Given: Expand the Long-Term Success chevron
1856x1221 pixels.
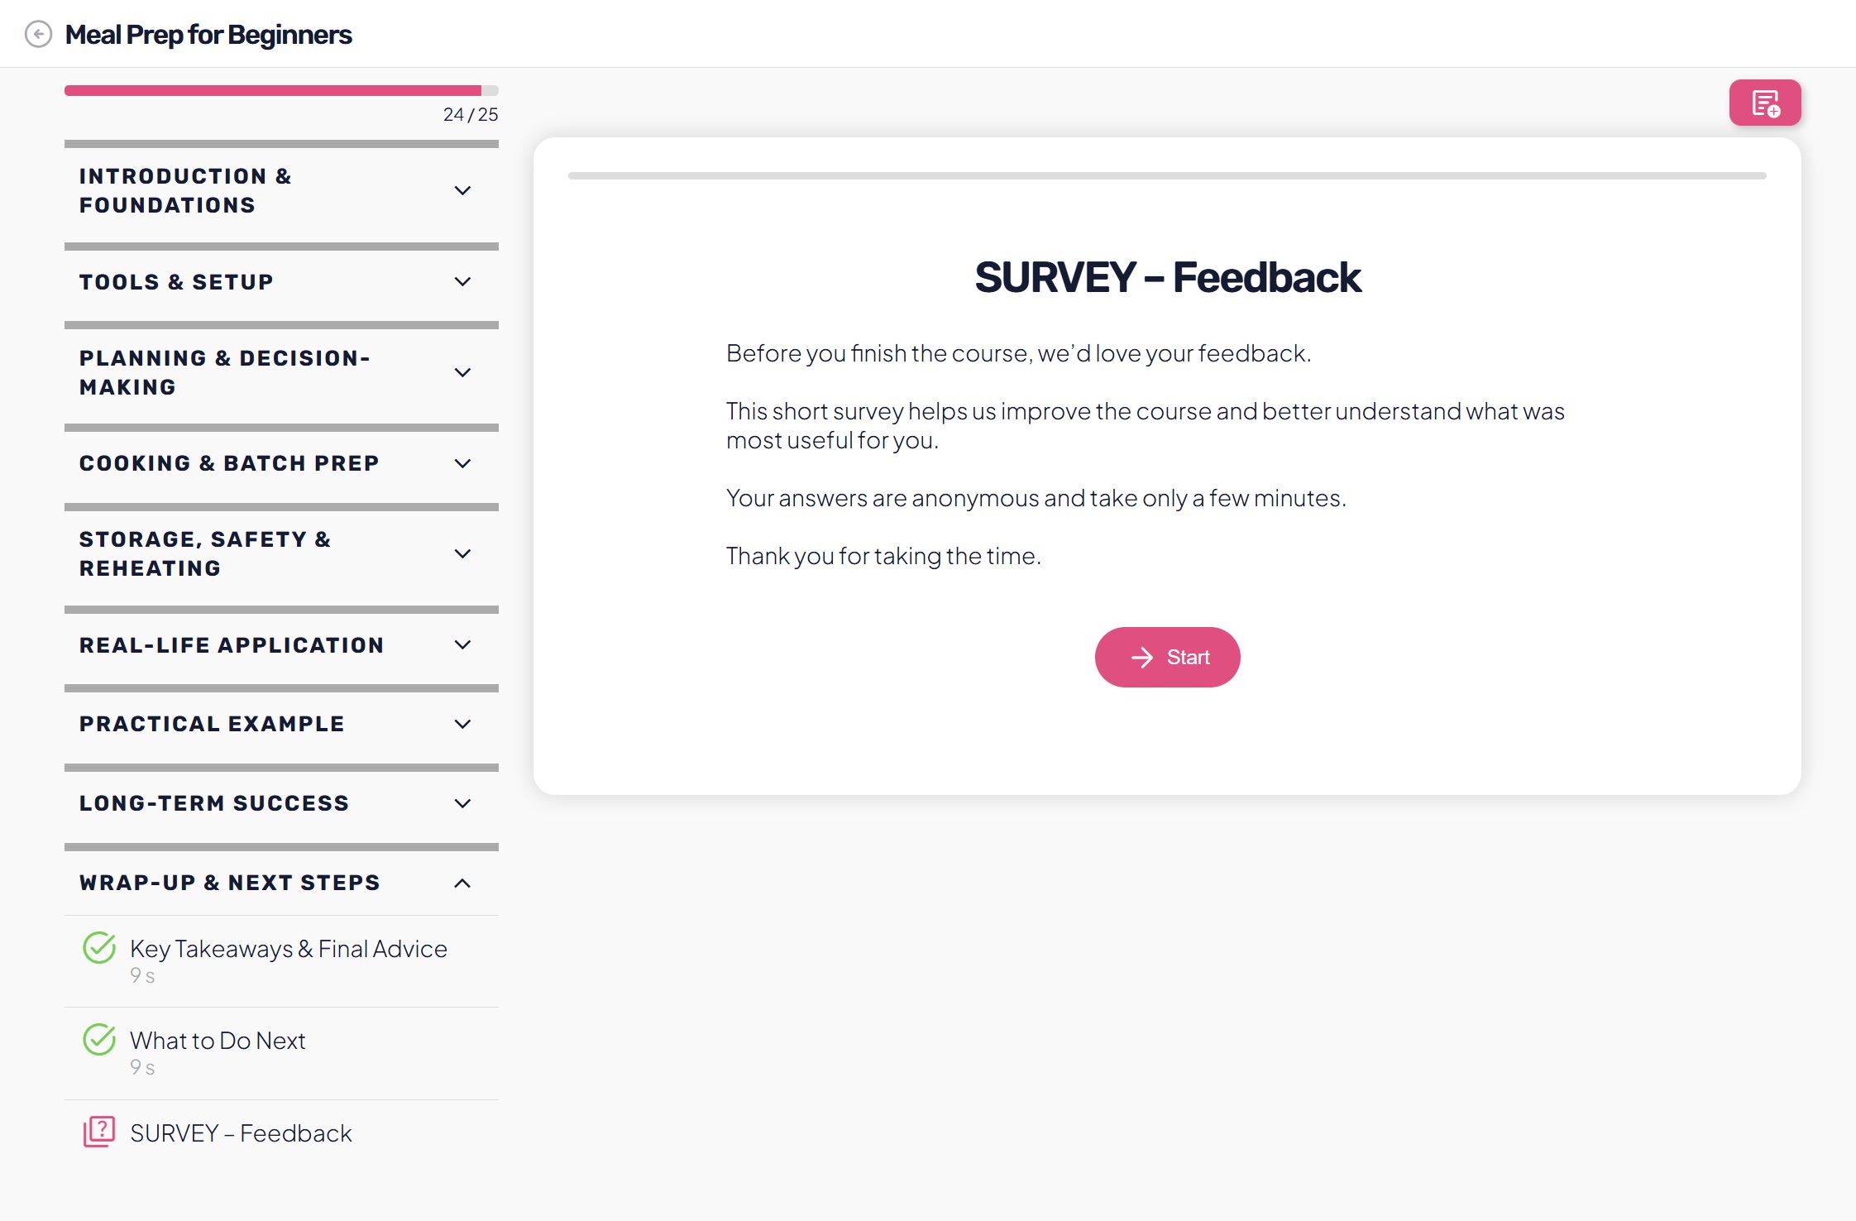Looking at the screenshot, I should 463,803.
